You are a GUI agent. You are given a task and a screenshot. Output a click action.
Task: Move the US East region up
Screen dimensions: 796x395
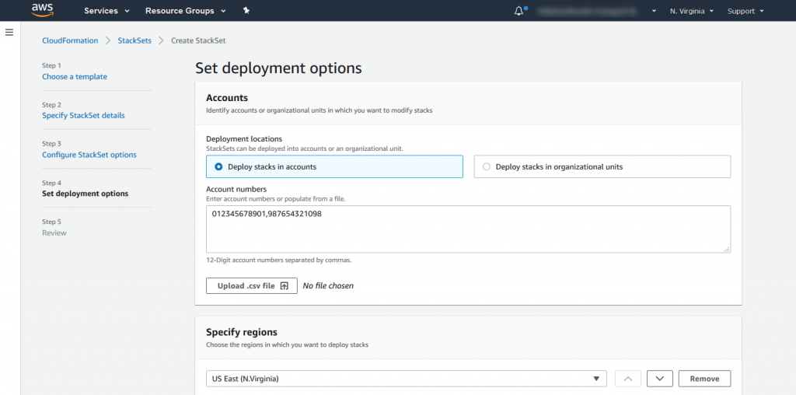(628, 379)
